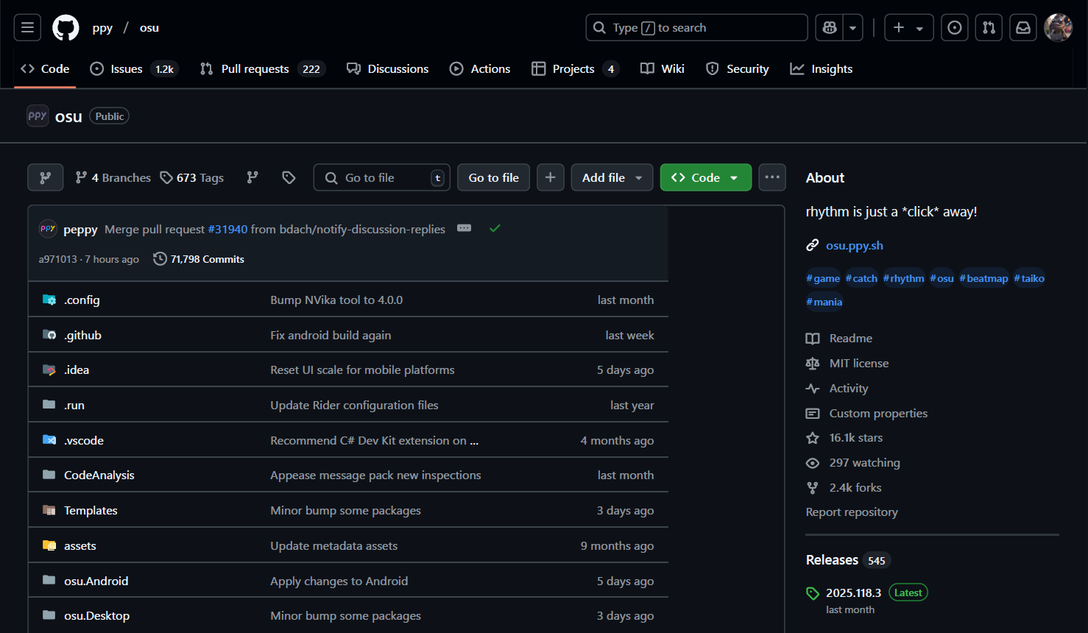Go to the GitHub homepage logo
The image size is (1088, 633).
[66, 28]
